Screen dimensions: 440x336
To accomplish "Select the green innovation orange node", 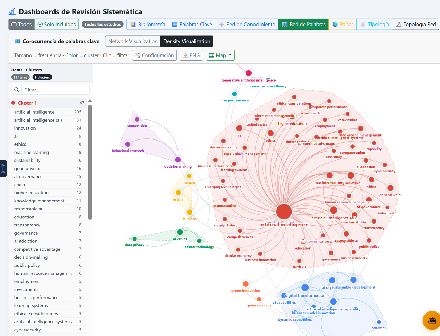I will 246,284.
